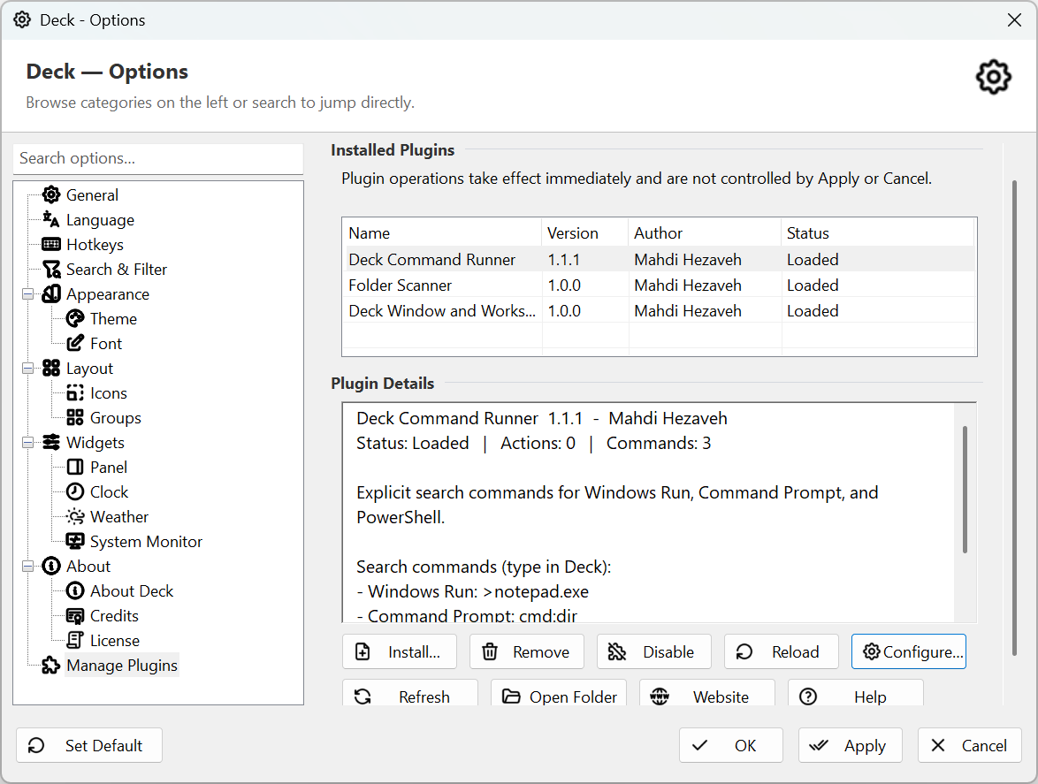
Task: Collapse the Layout tree node
Action: 27,369
